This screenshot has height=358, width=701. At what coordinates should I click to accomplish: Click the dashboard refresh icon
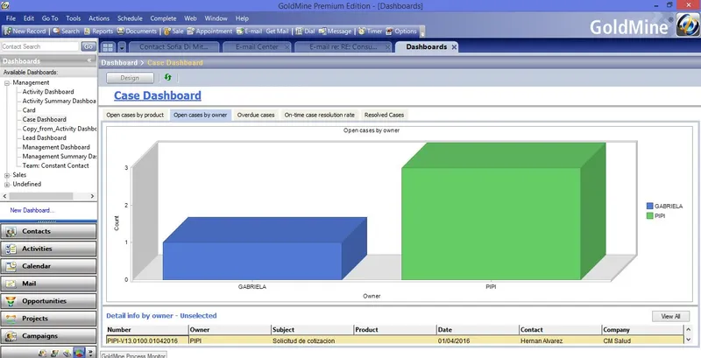click(167, 77)
